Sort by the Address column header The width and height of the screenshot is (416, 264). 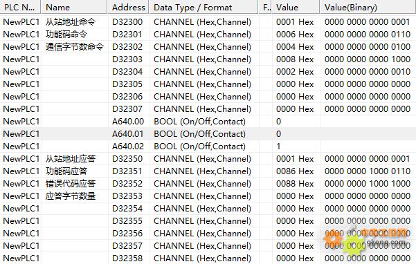point(129,7)
